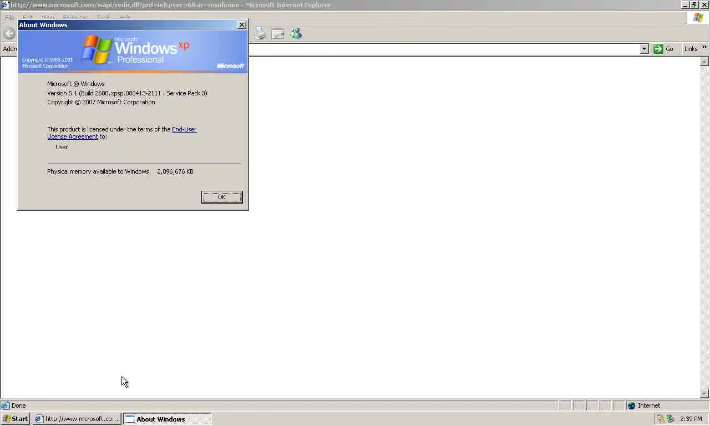Click the scrollbar down arrow
710x426 pixels.
point(705,394)
